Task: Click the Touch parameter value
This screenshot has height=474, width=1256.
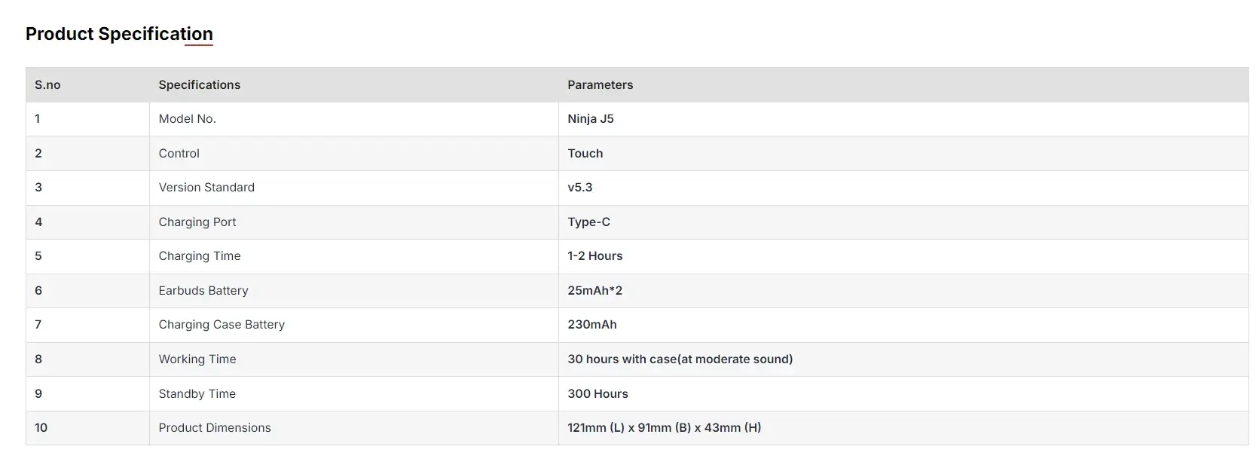Action: [x=585, y=154]
